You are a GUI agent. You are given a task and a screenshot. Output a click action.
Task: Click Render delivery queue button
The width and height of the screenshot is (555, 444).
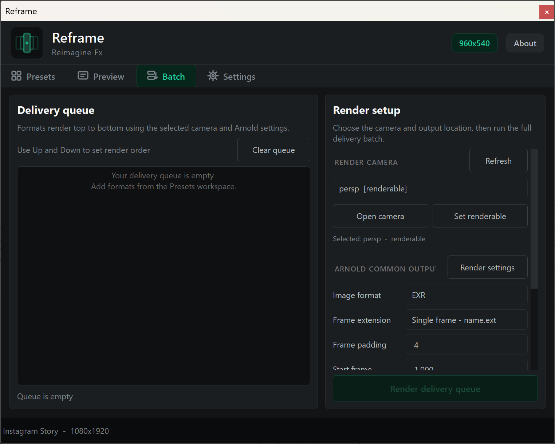[x=435, y=388]
